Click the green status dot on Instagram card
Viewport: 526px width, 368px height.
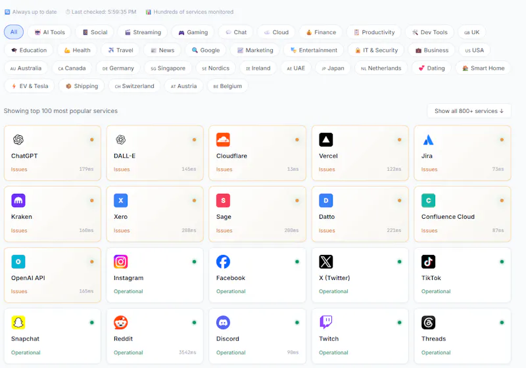(194, 262)
